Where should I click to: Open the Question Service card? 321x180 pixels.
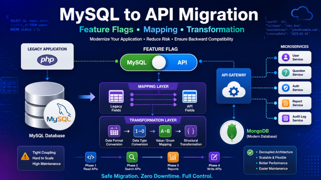[295, 72]
